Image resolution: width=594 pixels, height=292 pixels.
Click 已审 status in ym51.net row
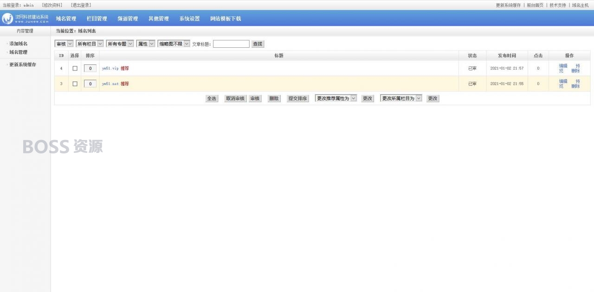(x=472, y=84)
